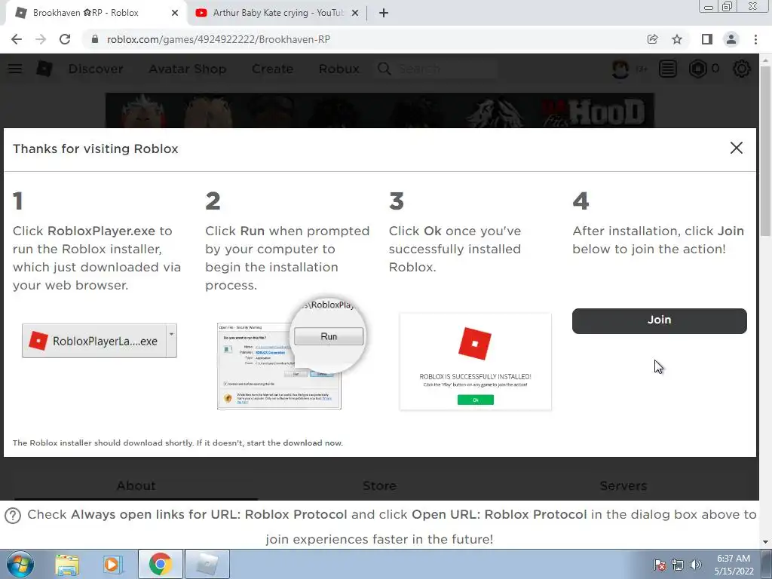This screenshot has width=772, height=579.
Task: Open the About tab
Action: point(136,486)
